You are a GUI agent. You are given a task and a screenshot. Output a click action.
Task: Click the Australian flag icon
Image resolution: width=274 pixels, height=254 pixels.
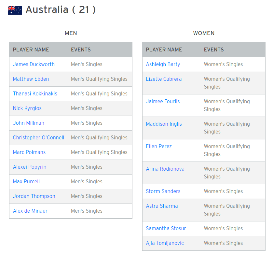(x=15, y=10)
